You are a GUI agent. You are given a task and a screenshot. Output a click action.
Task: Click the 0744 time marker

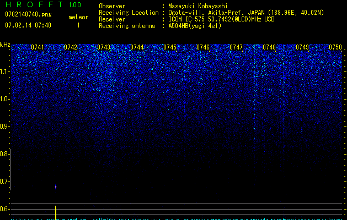137,47
